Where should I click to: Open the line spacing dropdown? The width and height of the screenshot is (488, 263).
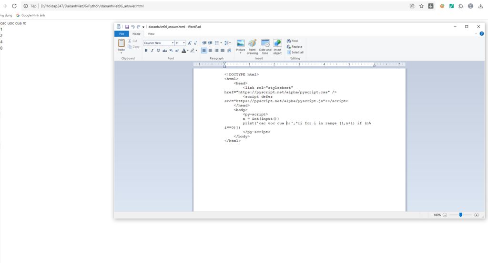pos(227,43)
